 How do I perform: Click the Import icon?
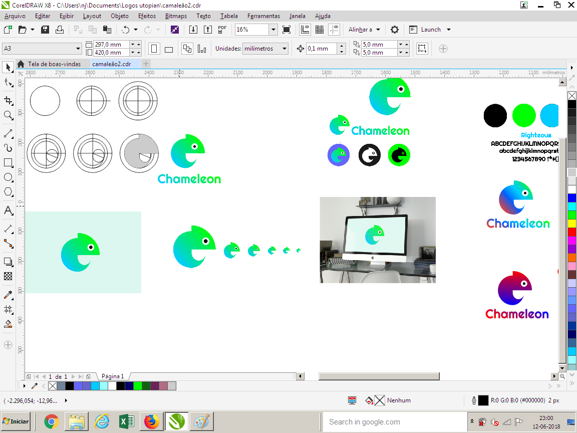(193, 30)
